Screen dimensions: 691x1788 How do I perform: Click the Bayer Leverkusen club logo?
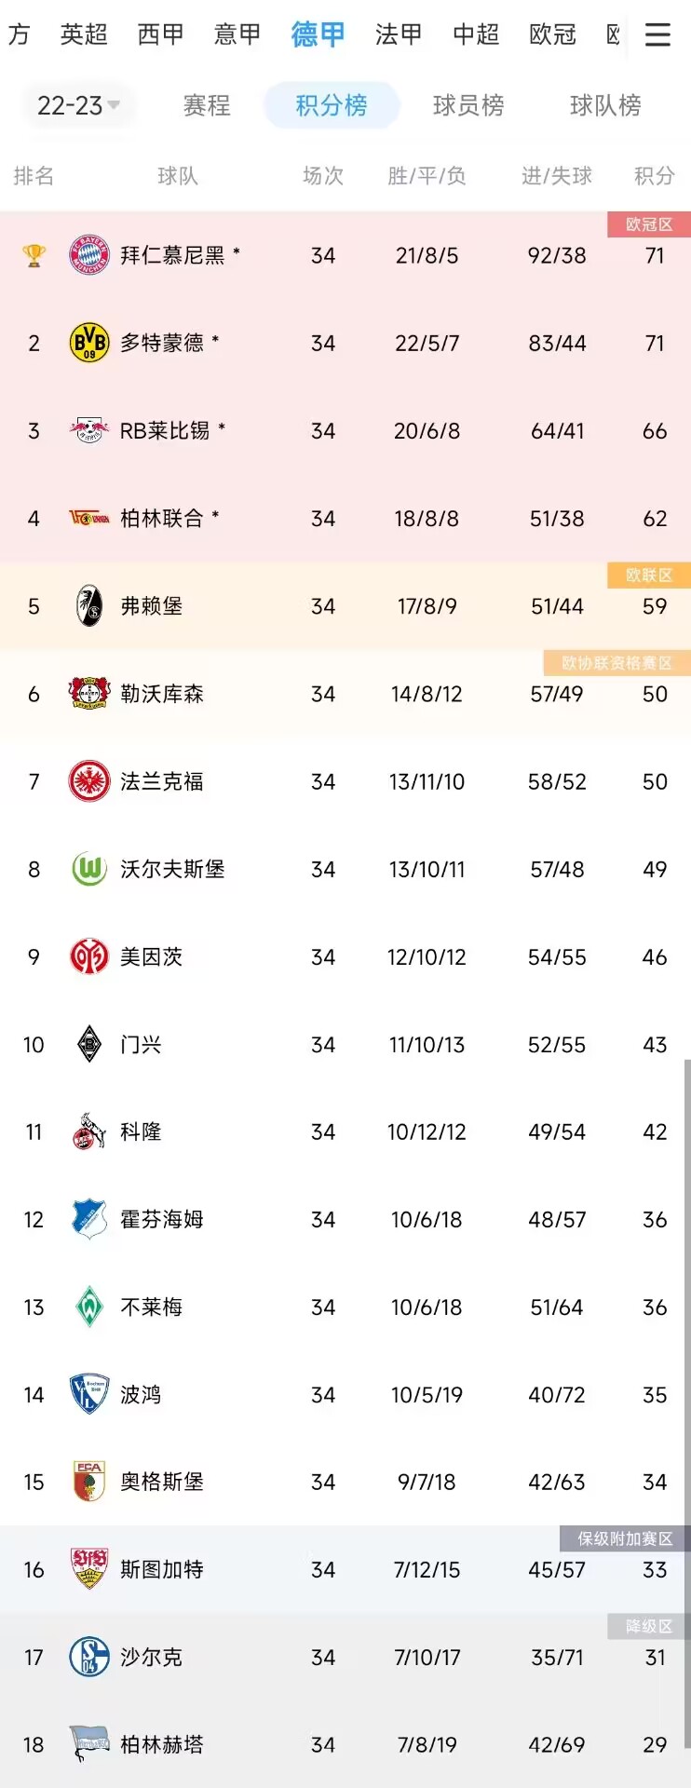click(x=89, y=694)
